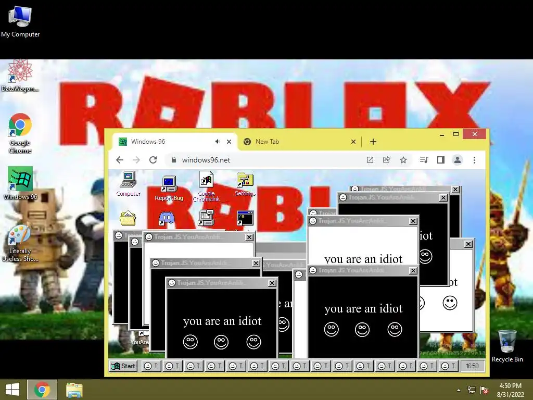The image size is (533, 400).
Task: Open Action Center flag icon
Action: (484, 390)
